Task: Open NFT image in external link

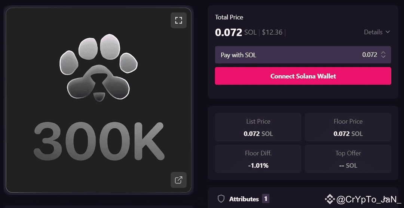Action: 178,180
